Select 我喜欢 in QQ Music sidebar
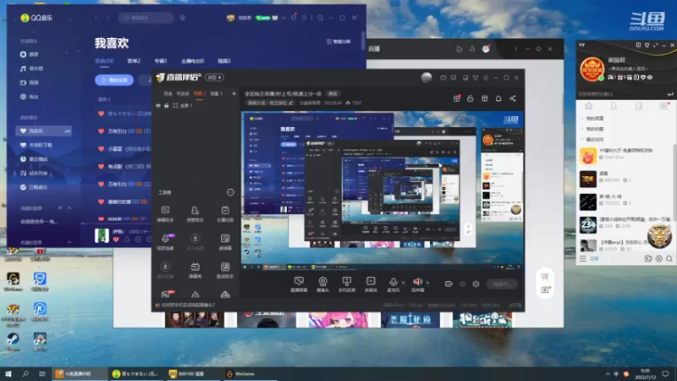 click(x=44, y=130)
